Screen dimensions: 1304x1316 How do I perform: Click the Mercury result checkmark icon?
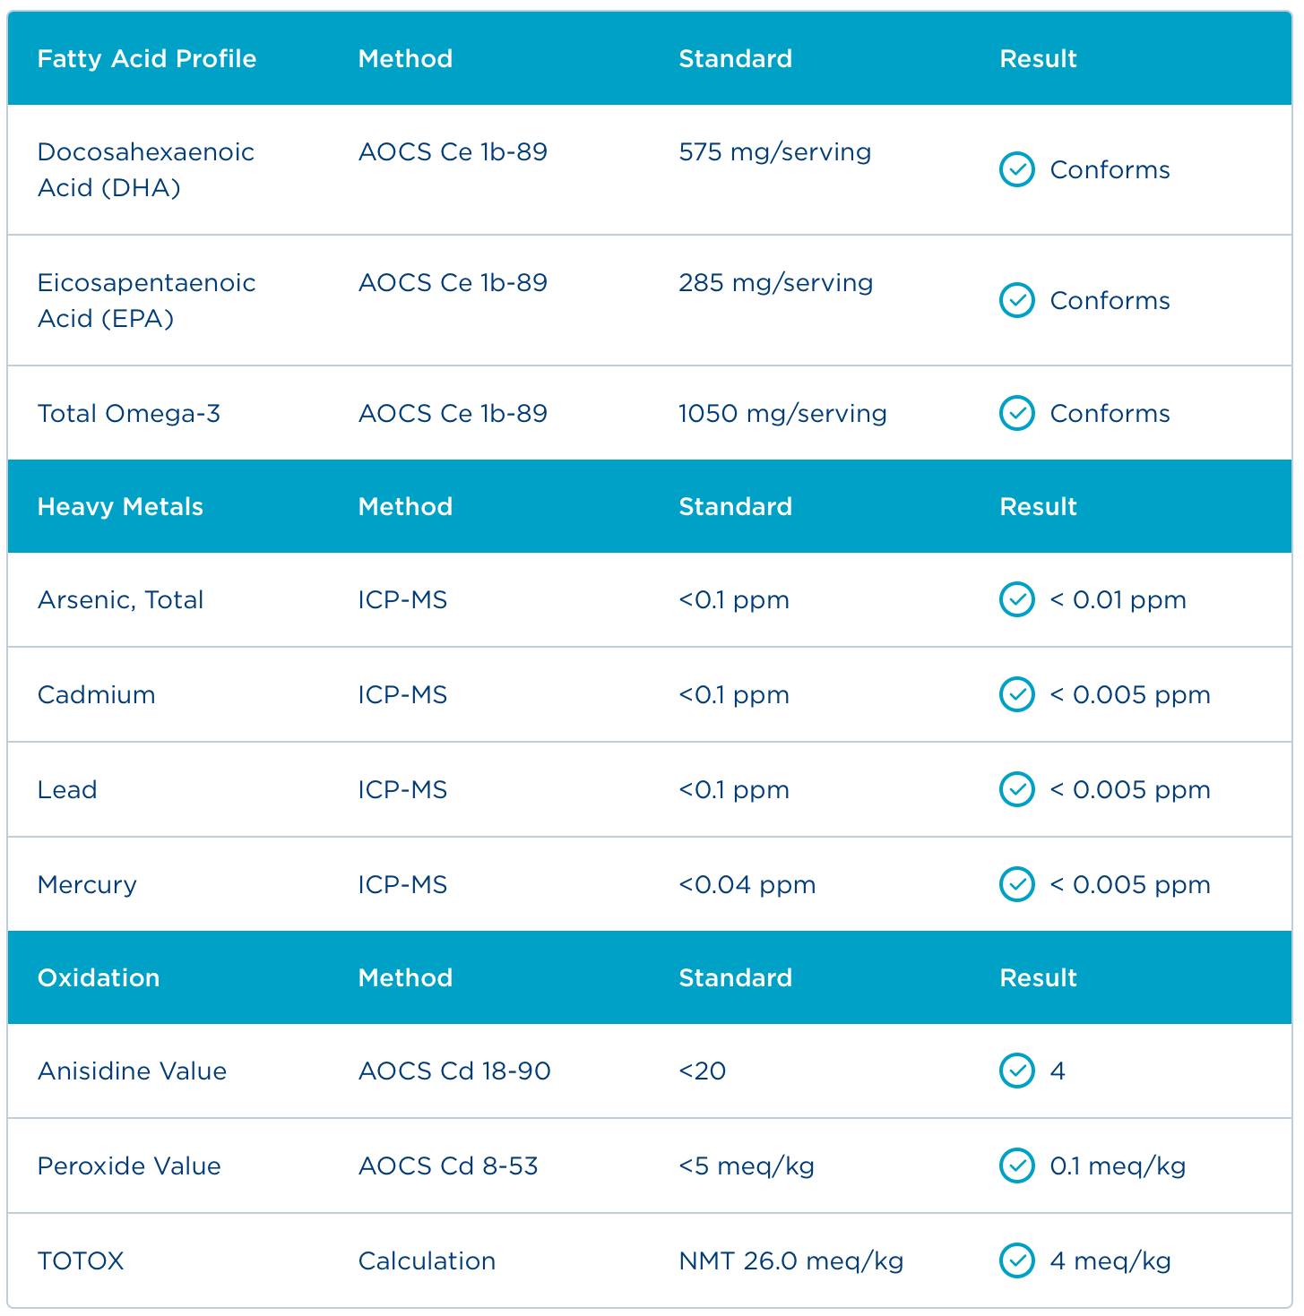tap(1016, 884)
